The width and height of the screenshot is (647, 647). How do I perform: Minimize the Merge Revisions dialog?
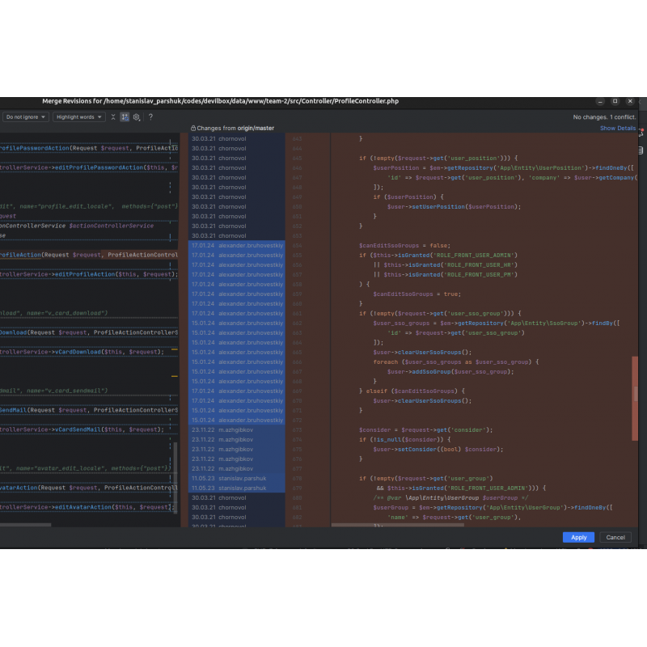pos(600,102)
